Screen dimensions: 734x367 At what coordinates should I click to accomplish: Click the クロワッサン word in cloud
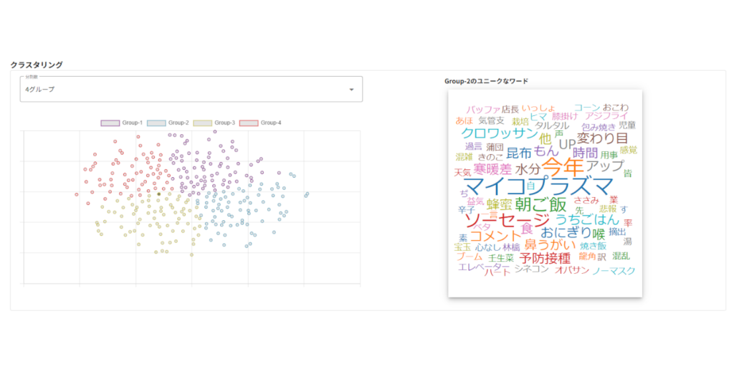498,133
